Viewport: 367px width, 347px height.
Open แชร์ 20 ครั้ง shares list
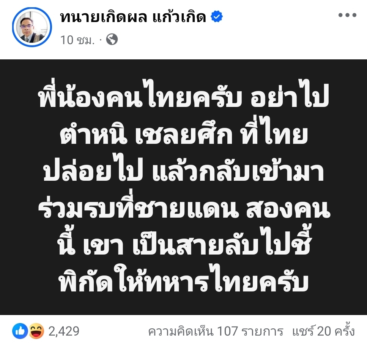[323, 331]
